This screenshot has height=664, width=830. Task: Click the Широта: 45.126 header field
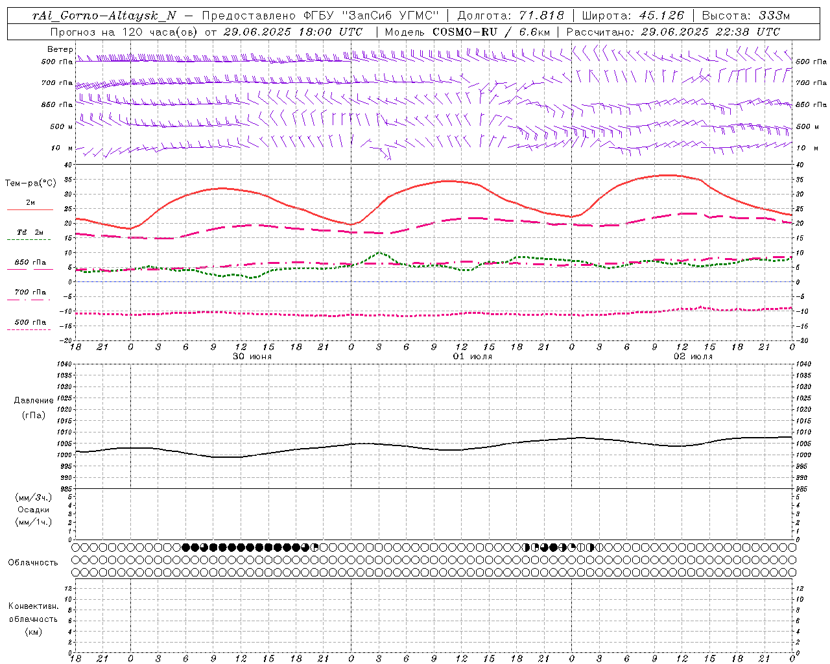[633, 16]
